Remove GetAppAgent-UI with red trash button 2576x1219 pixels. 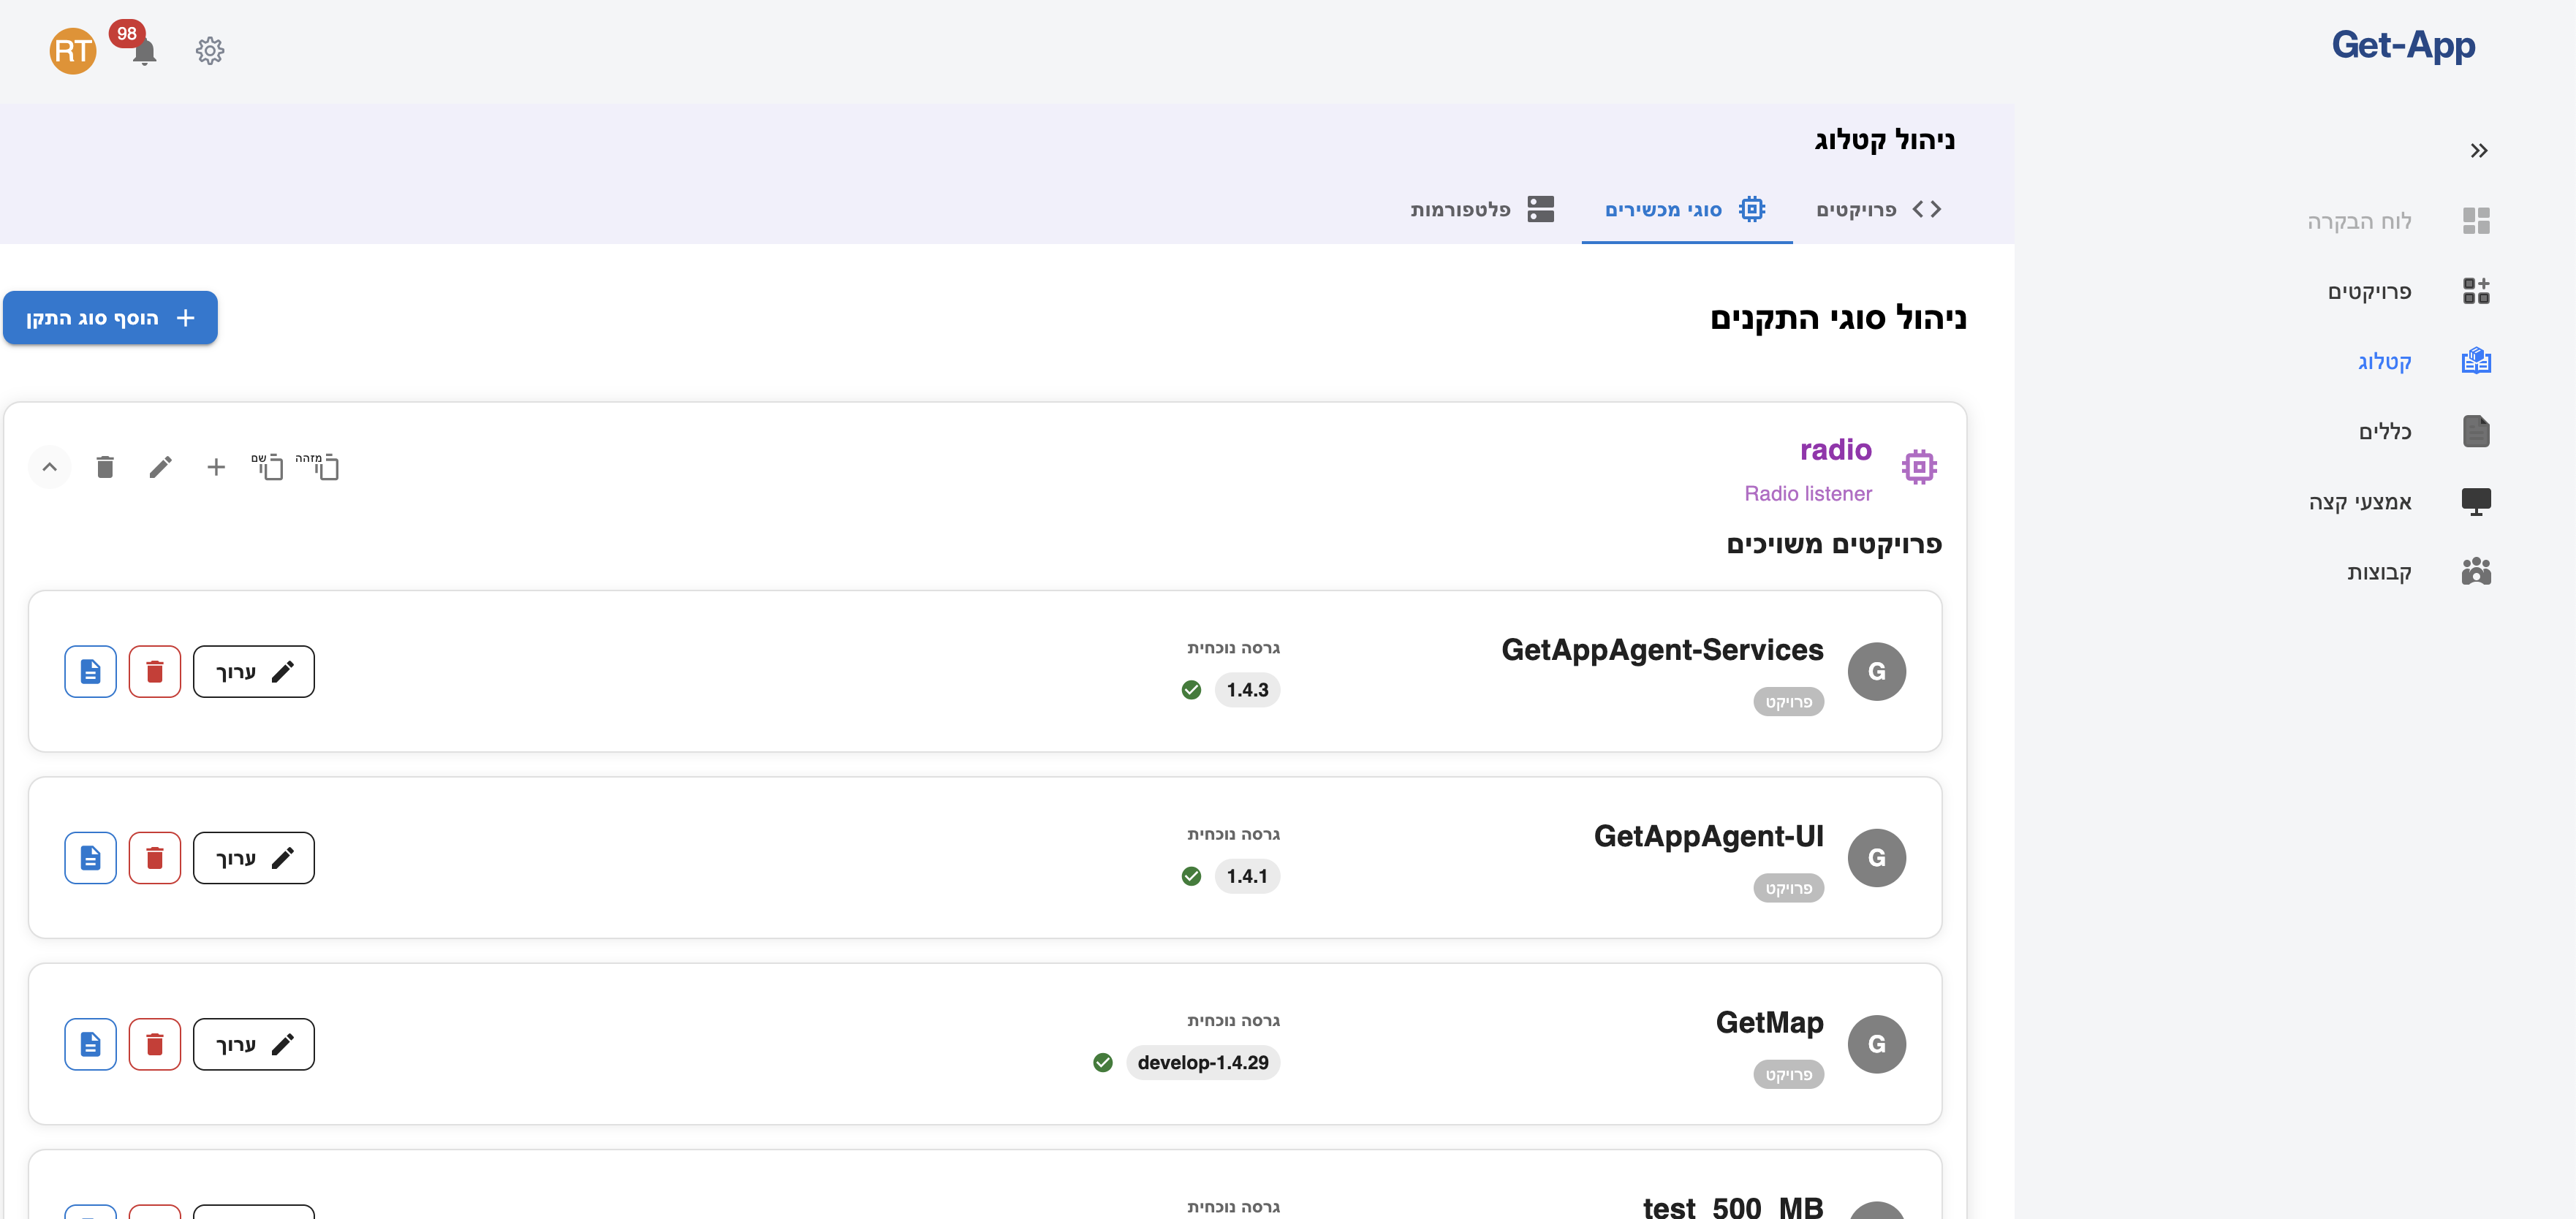[155, 858]
